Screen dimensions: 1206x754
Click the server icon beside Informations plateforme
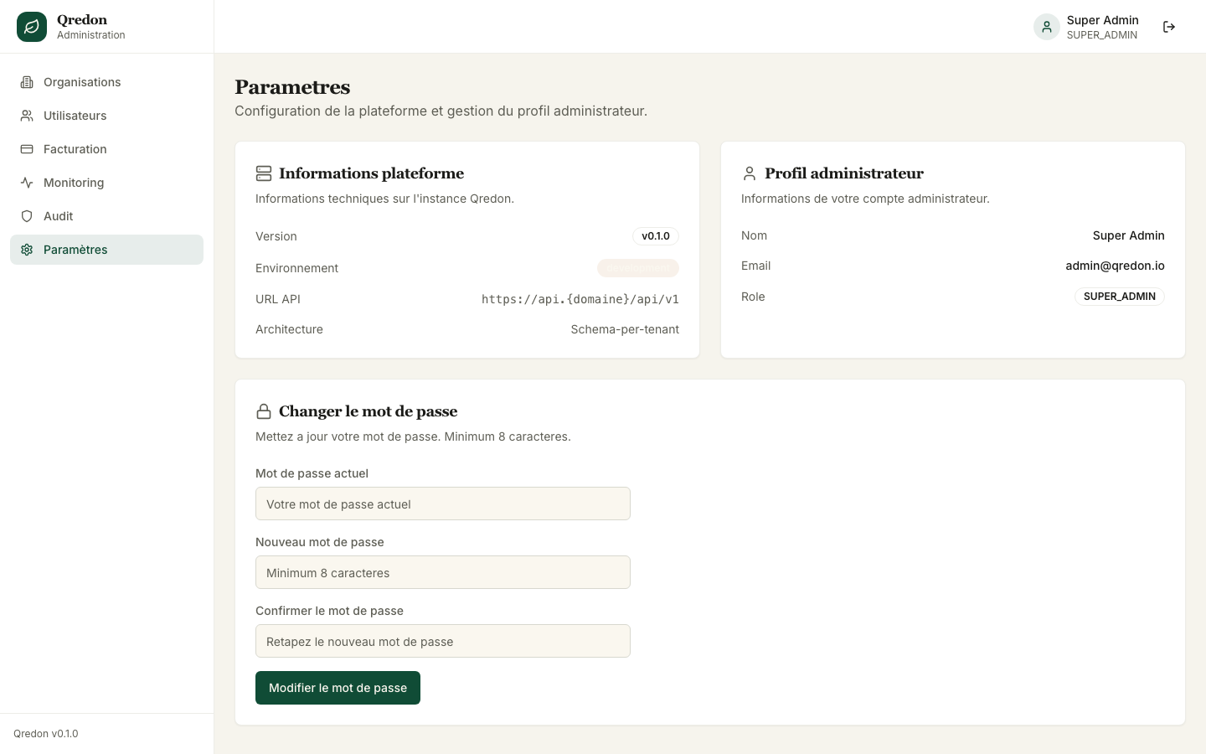click(x=264, y=173)
